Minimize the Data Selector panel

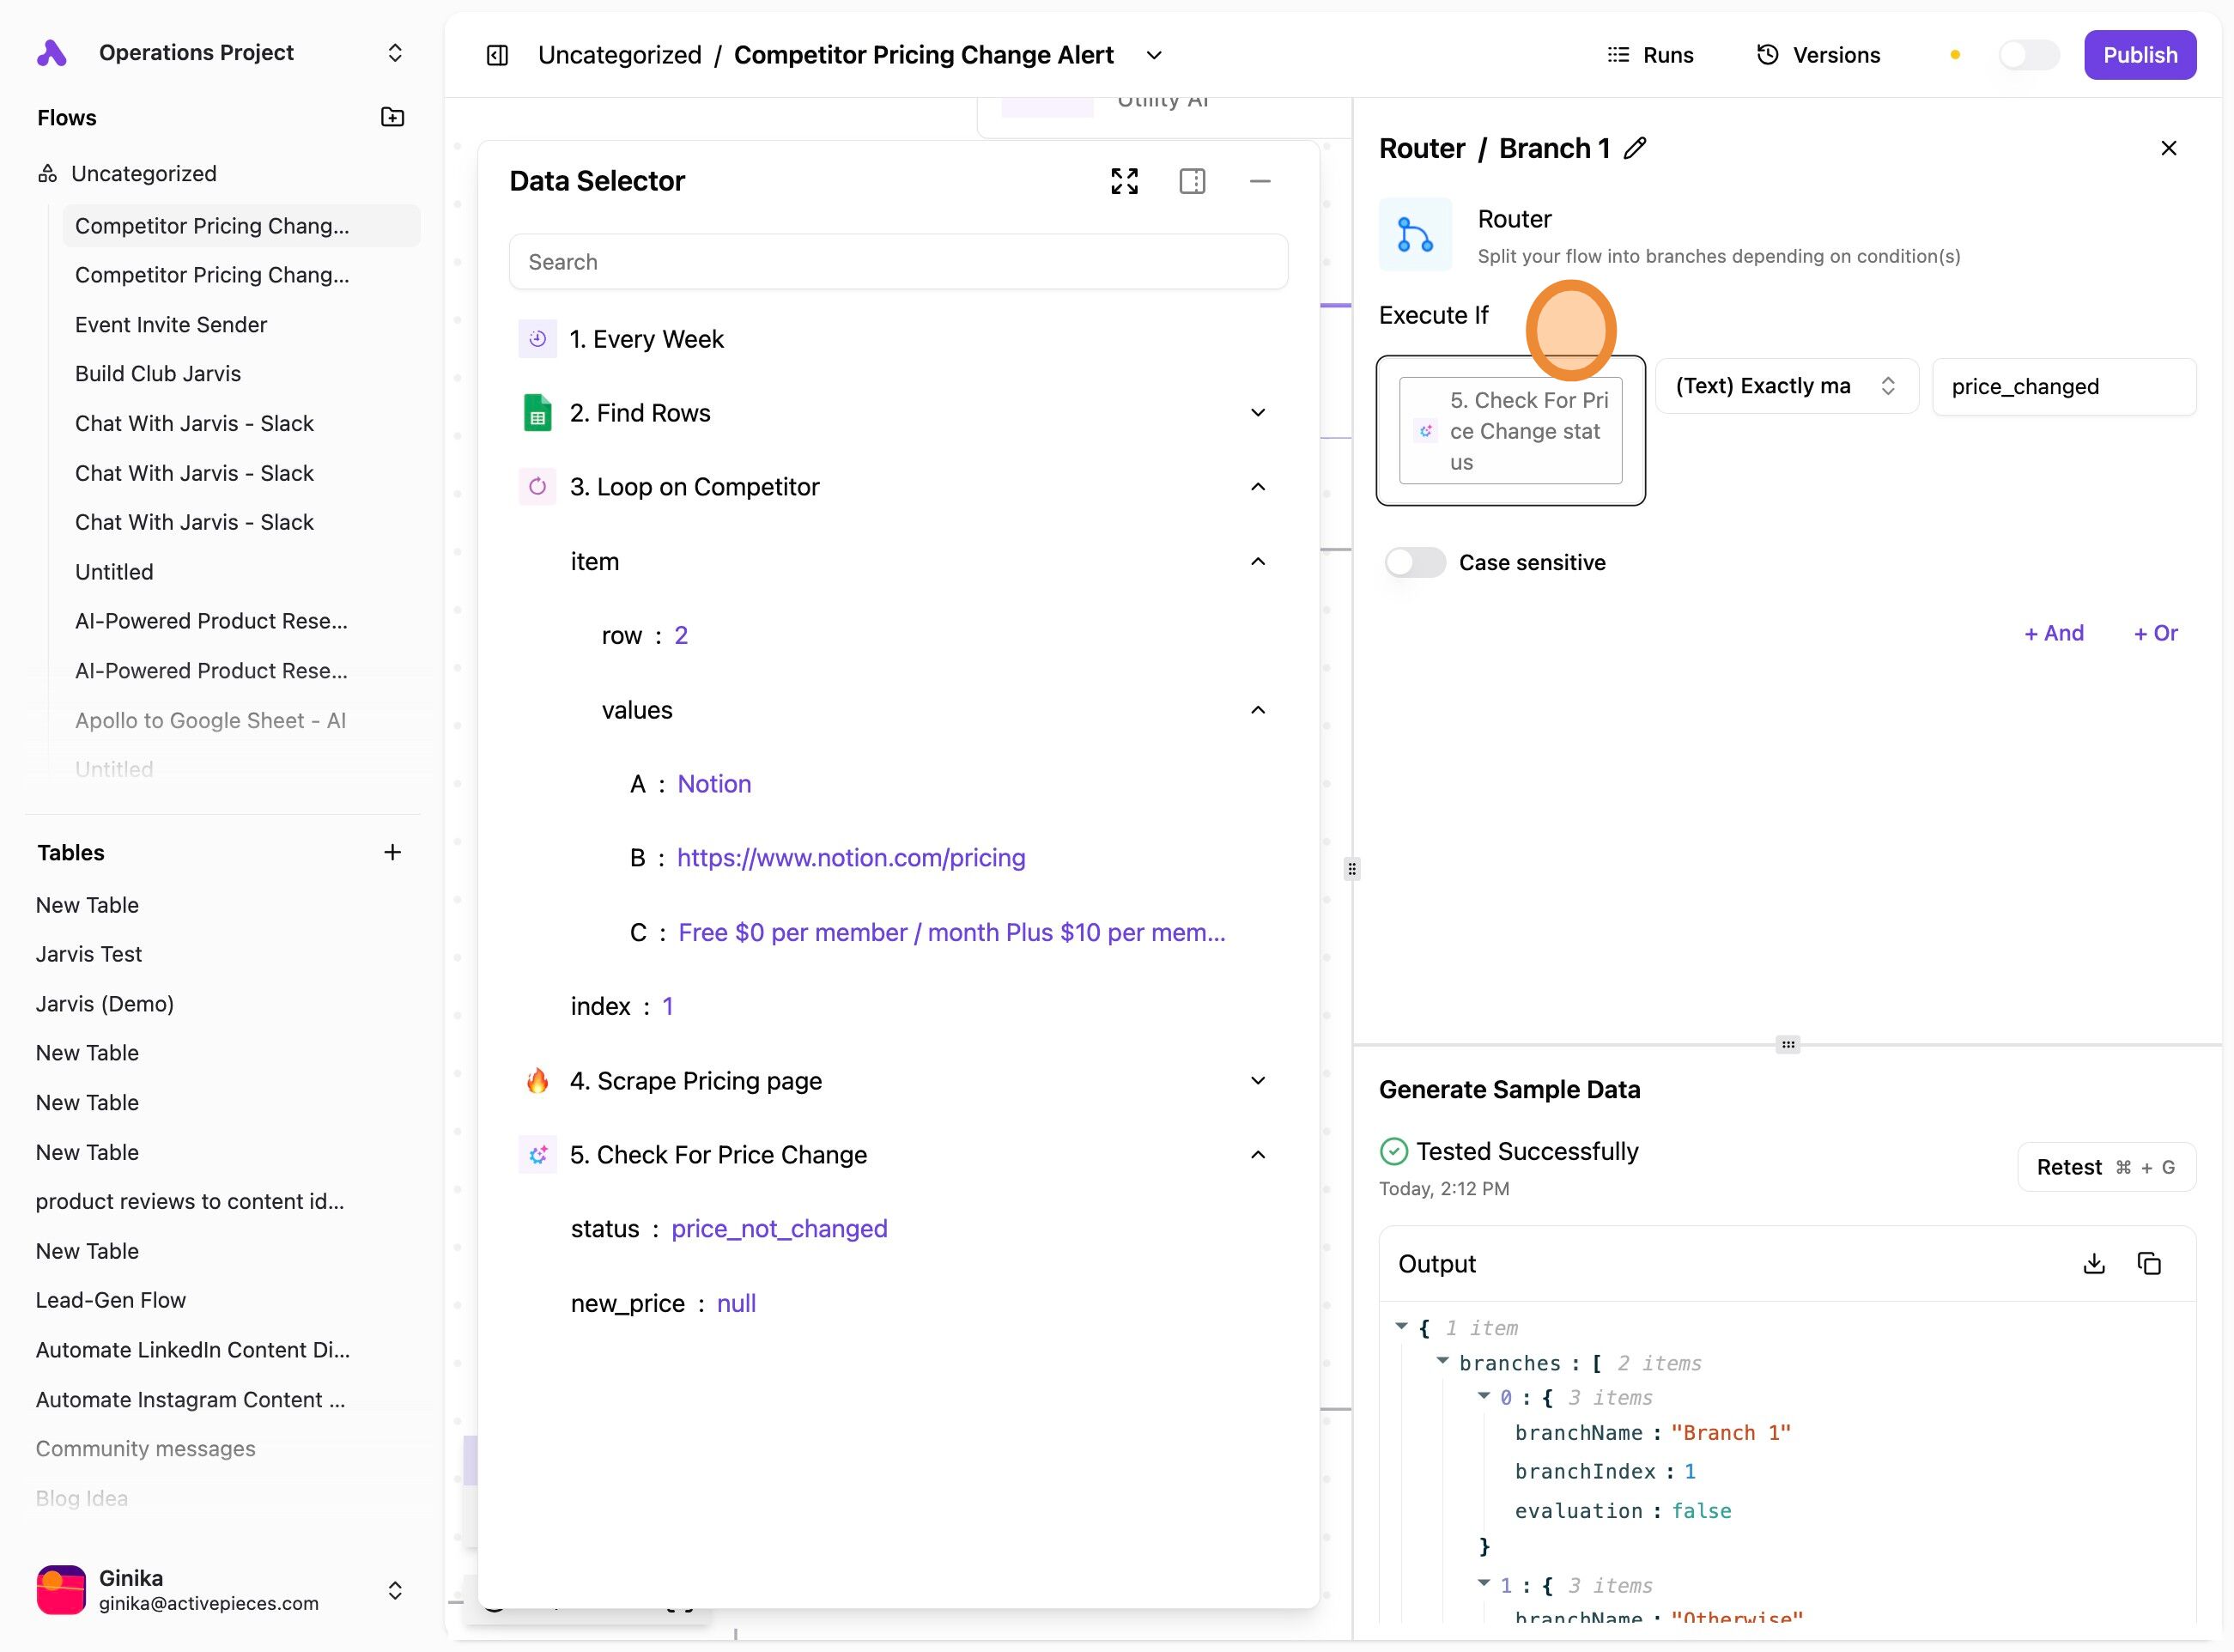click(1259, 181)
